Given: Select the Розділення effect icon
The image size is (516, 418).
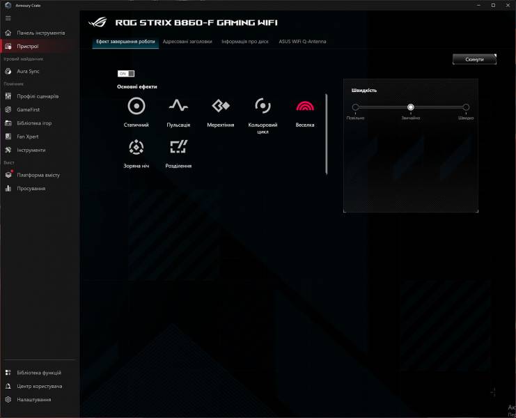Looking at the screenshot, I should (178, 147).
